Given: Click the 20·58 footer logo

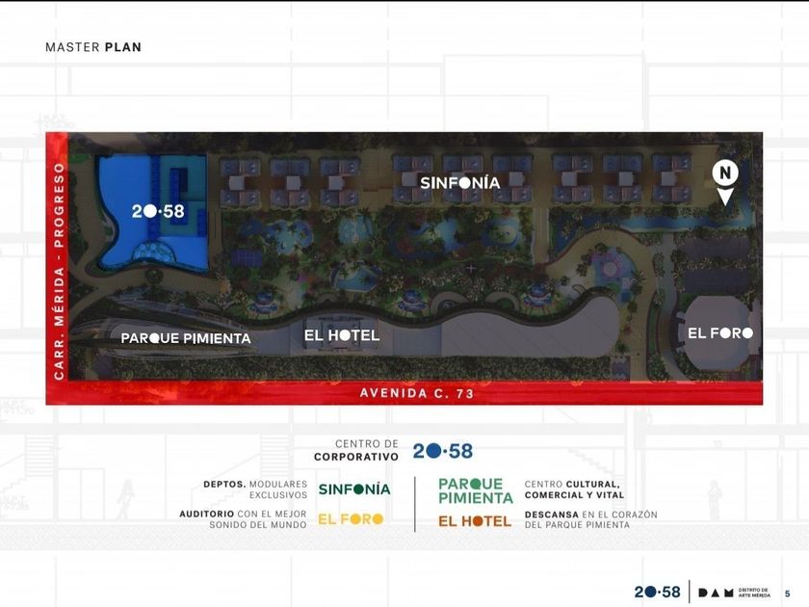Looking at the screenshot, I should [x=658, y=592].
